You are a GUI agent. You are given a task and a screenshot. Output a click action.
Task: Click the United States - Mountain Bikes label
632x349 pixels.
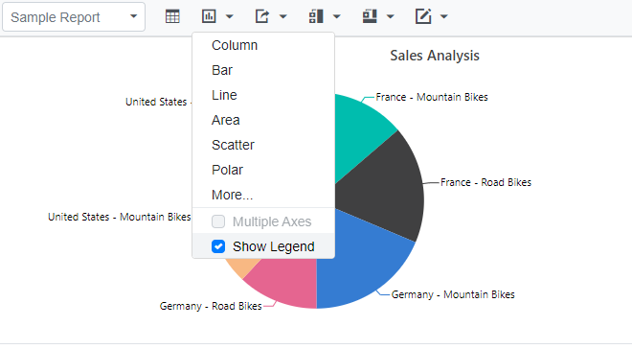(120, 217)
